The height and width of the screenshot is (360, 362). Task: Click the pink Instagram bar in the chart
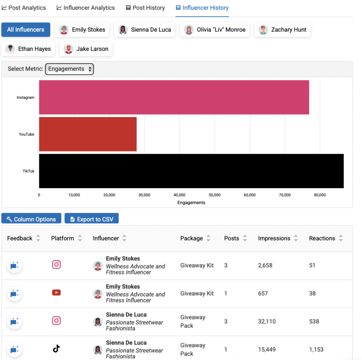click(173, 97)
